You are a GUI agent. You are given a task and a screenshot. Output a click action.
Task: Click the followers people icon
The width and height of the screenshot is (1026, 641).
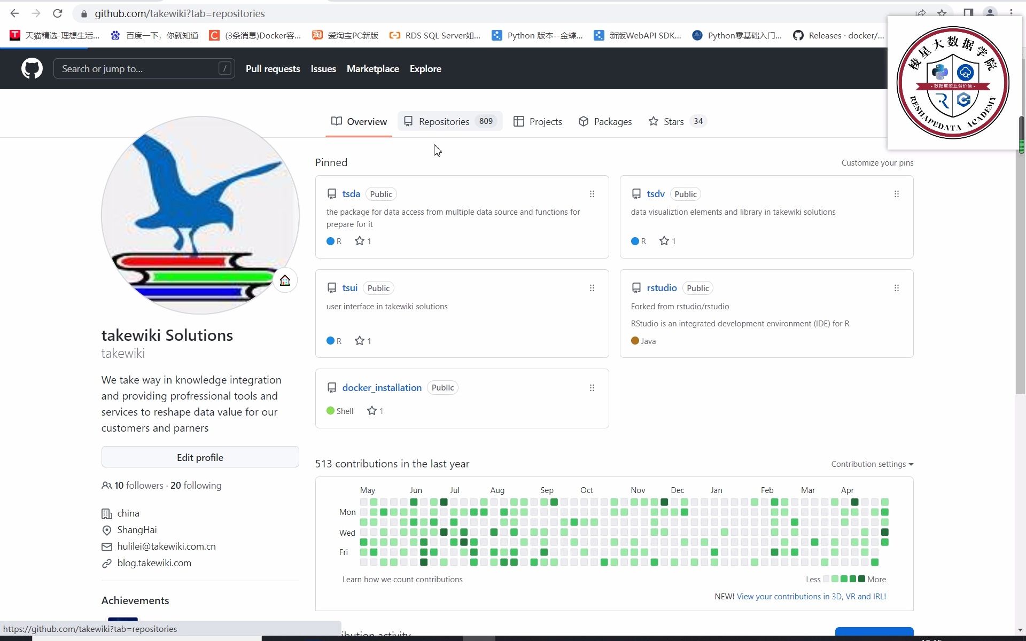coord(106,486)
